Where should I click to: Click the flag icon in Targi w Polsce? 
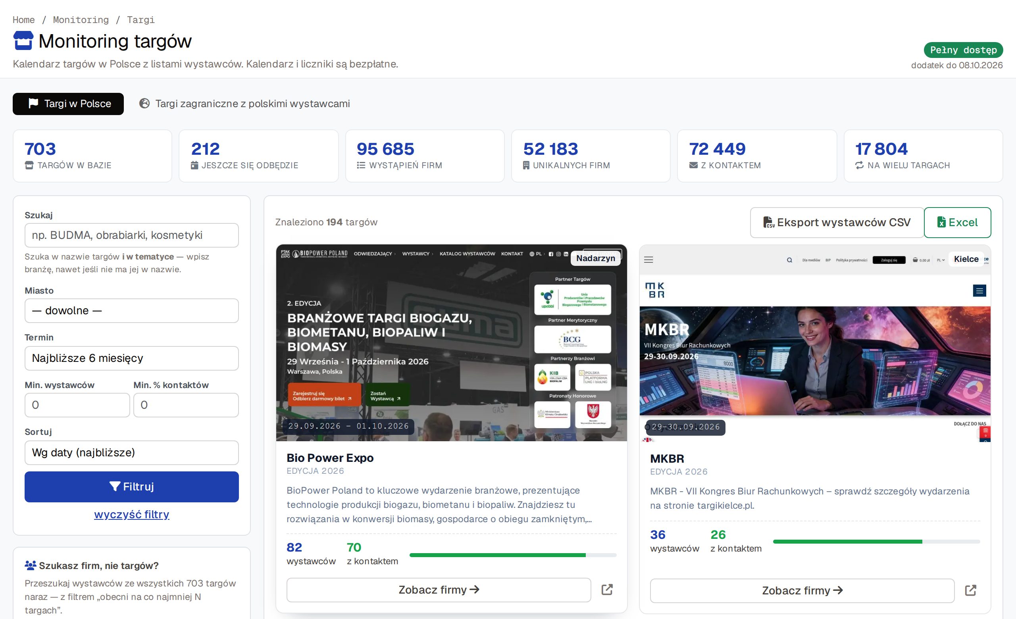(x=33, y=104)
